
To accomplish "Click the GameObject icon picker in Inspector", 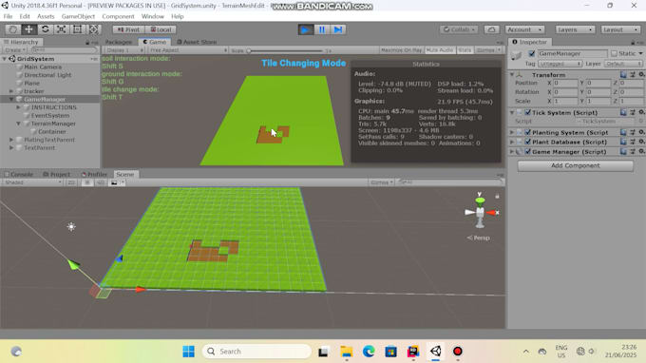I will (517, 56).
